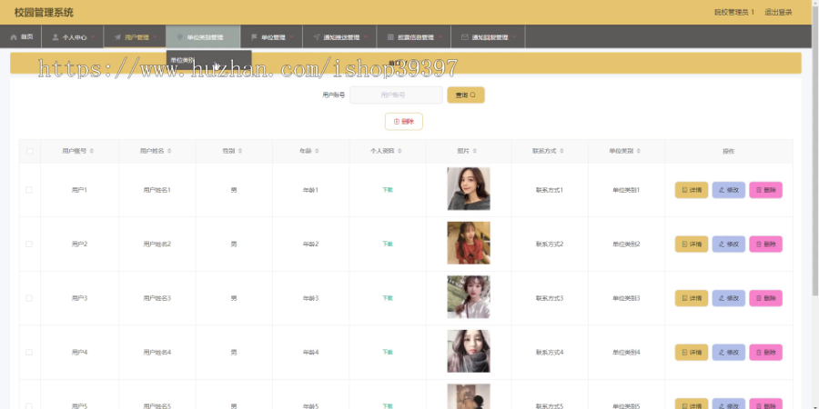The image size is (819, 409).
Task: Click the grid icon for 投票信息管理
Action: pos(390,37)
